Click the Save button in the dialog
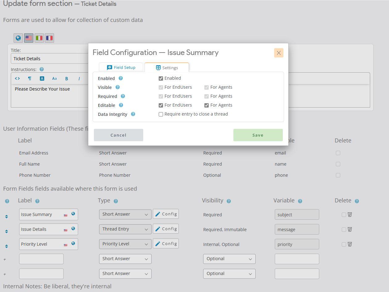The width and height of the screenshot is (389, 292). point(258,135)
